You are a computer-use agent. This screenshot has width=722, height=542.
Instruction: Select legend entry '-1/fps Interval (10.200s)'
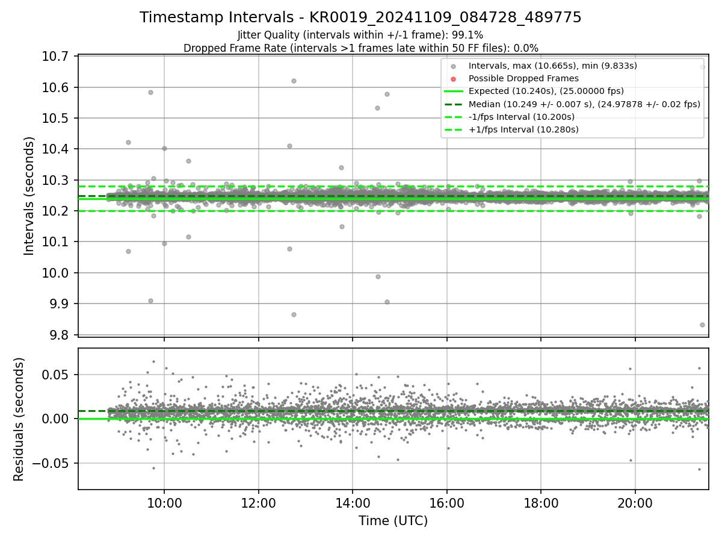pos(521,117)
